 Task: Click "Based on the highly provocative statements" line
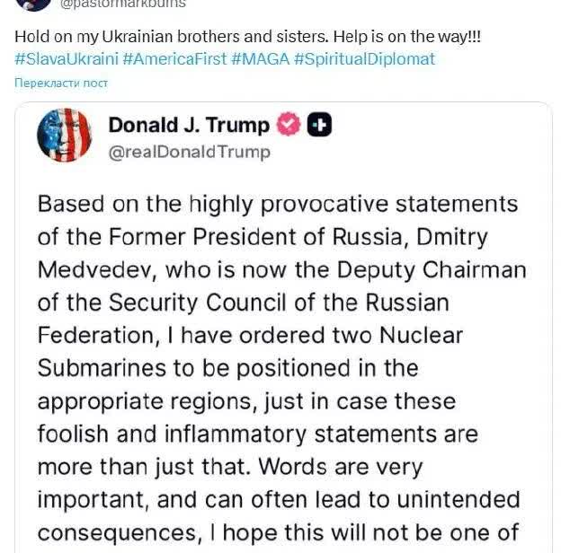(278, 204)
